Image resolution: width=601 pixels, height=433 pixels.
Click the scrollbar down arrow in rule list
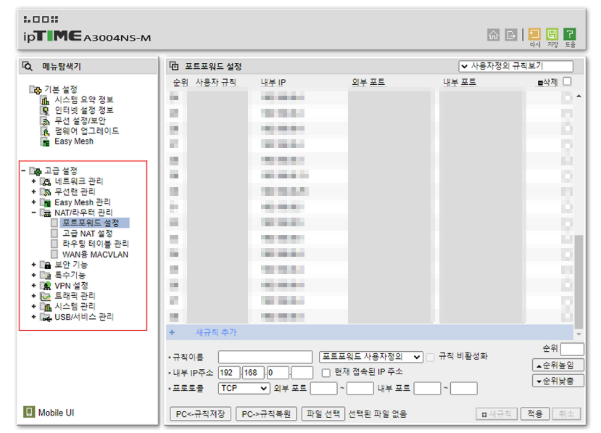(x=579, y=334)
